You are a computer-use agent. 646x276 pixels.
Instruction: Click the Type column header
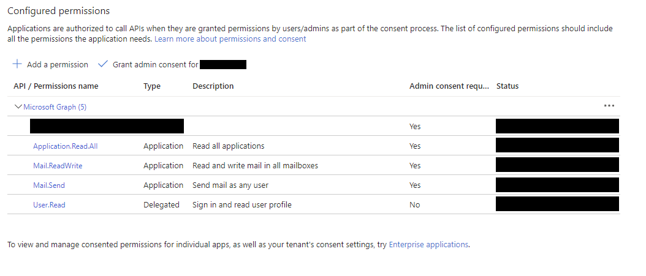pos(152,86)
